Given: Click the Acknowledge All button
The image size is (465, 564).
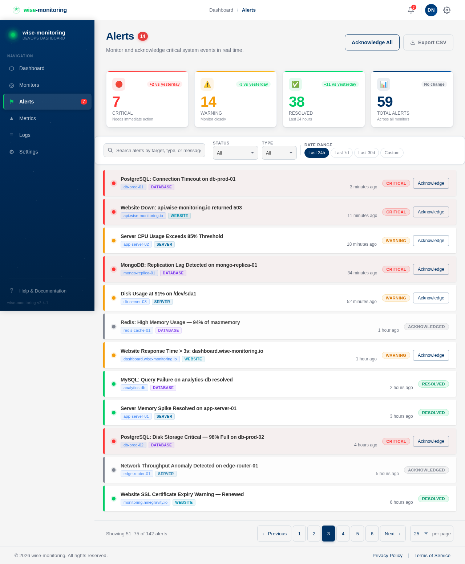Looking at the screenshot, I should pos(372,42).
